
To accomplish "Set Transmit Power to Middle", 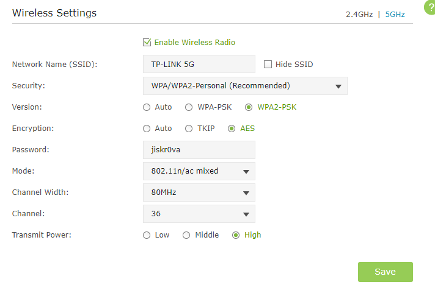I will coord(186,235).
